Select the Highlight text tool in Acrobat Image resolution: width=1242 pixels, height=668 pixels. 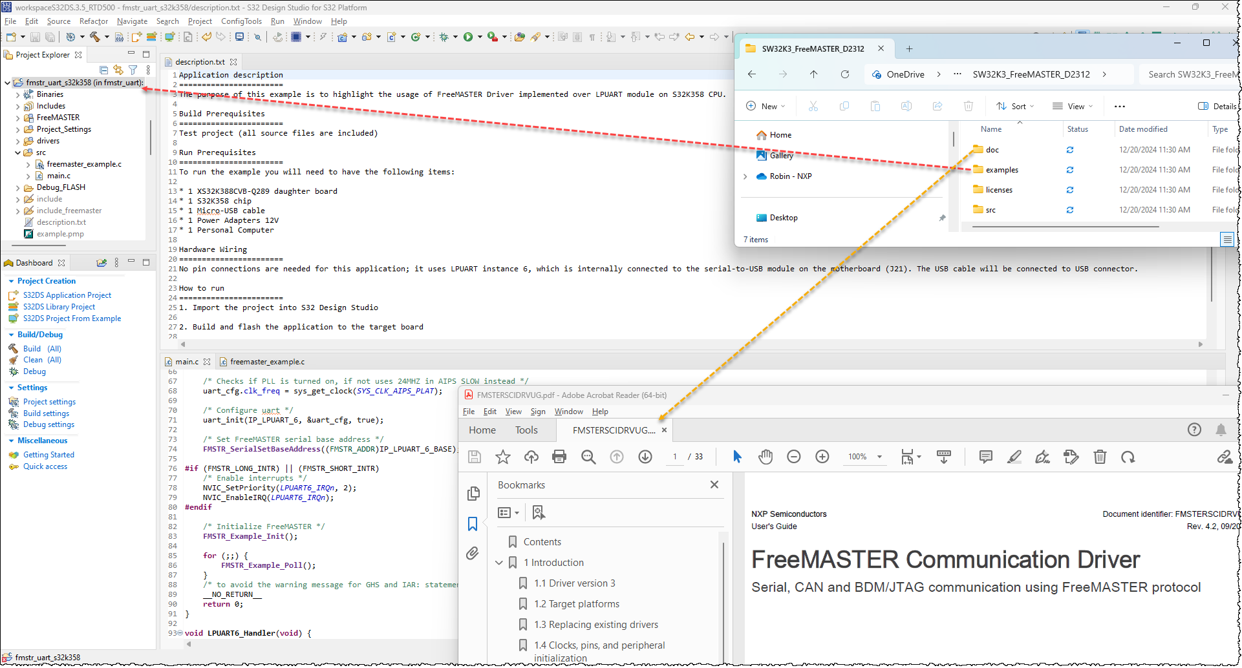[x=1014, y=457]
